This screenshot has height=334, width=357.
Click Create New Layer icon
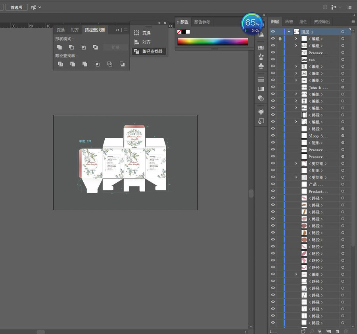(x=337, y=332)
